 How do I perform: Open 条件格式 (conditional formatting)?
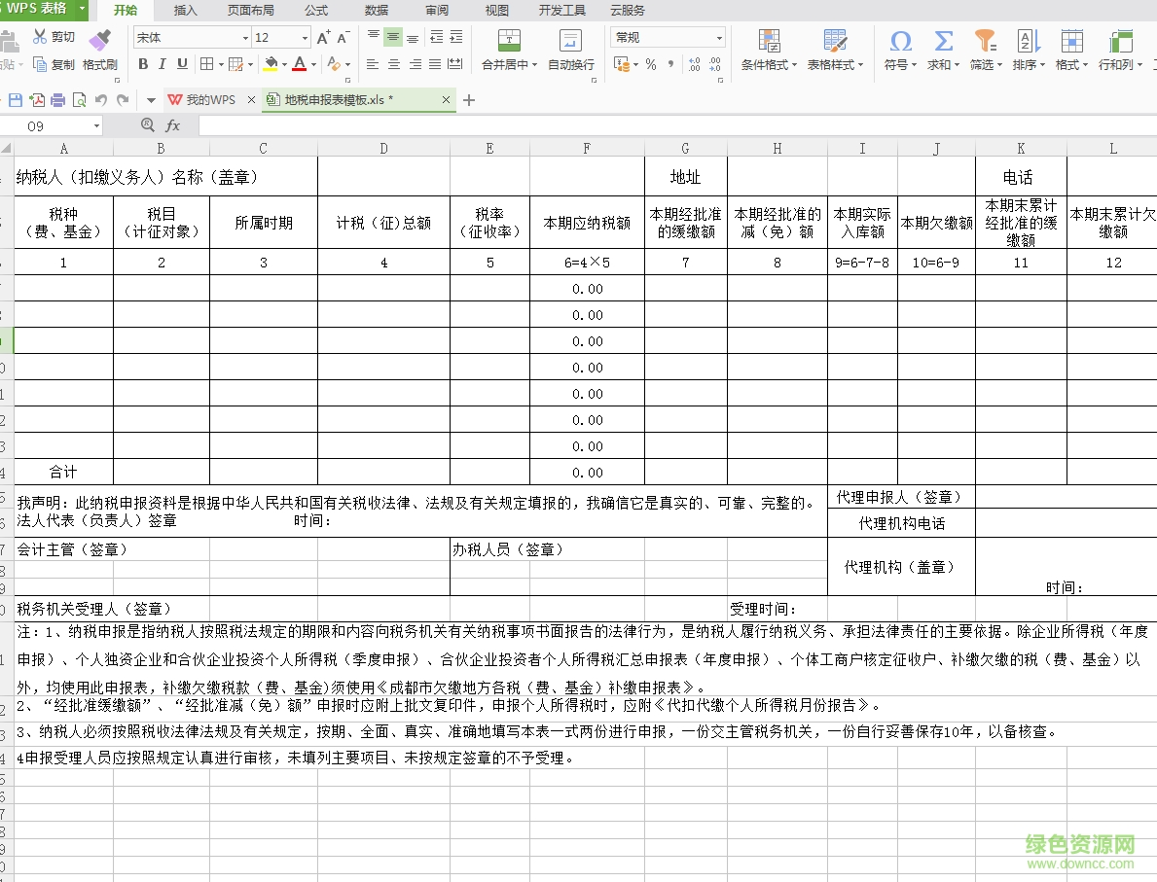(769, 49)
